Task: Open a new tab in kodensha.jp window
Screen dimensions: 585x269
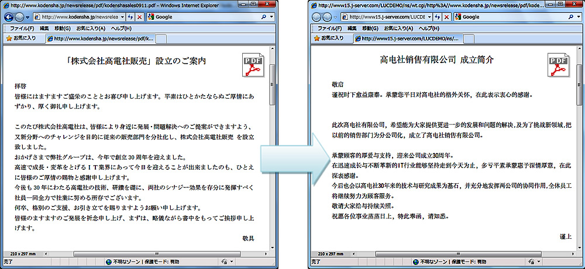Action: click(x=161, y=39)
